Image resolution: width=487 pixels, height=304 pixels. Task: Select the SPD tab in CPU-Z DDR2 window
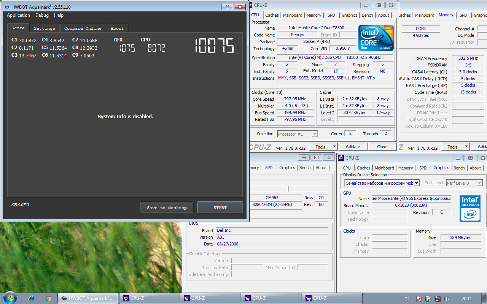coord(463,15)
